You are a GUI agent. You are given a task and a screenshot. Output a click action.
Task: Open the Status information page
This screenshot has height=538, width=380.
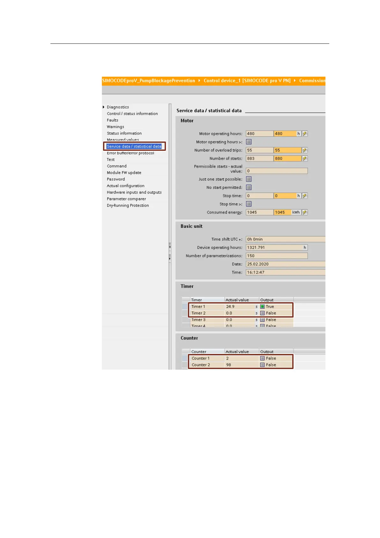(124, 133)
